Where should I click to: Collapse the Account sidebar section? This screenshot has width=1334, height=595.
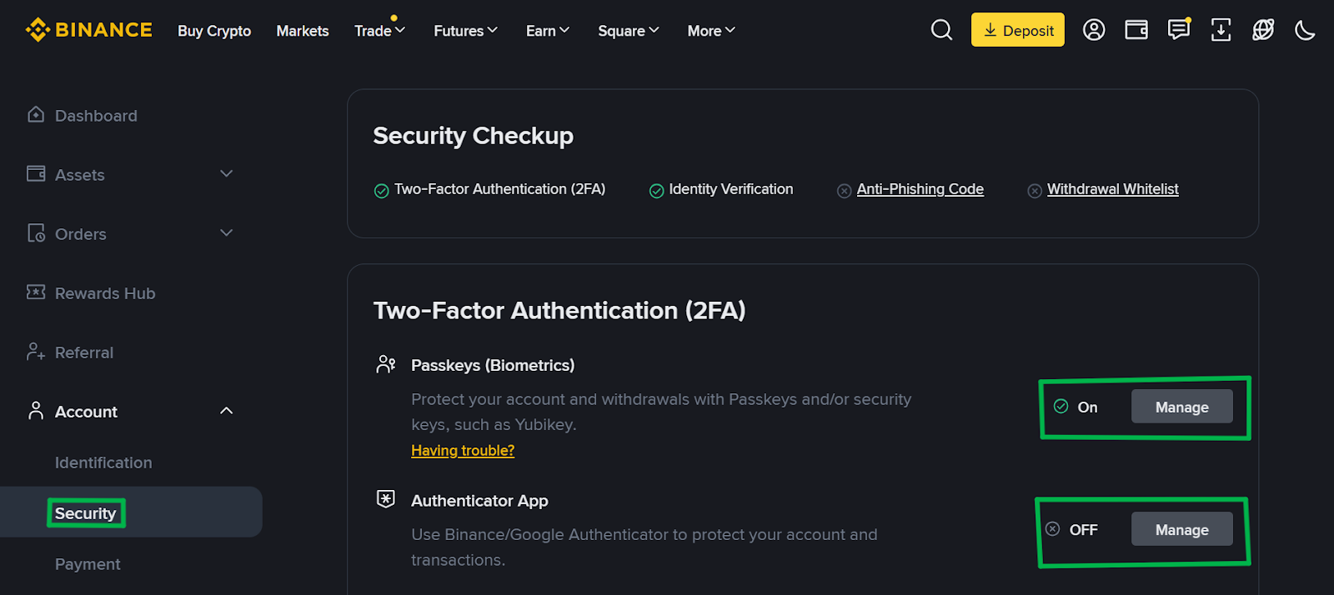tap(225, 410)
